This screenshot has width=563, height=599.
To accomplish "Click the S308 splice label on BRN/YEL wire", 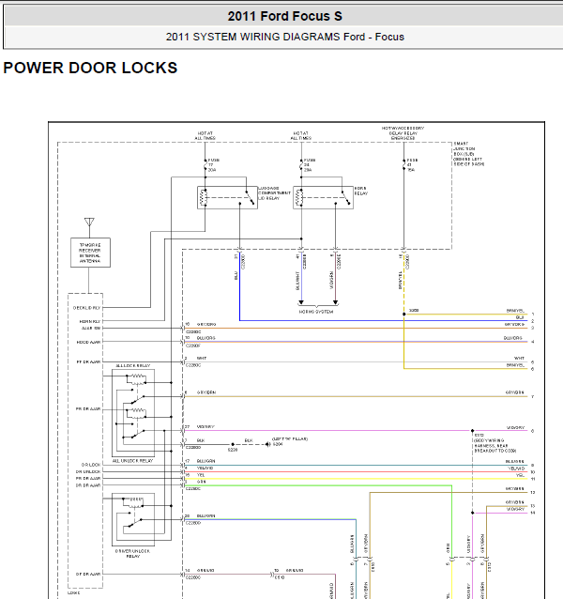I will pos(414,310).
